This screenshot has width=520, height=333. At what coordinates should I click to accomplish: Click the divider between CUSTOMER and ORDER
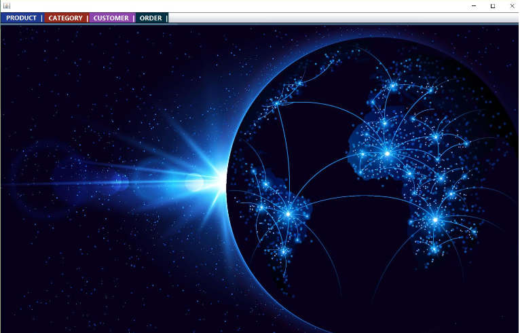[x=134, y=18]
